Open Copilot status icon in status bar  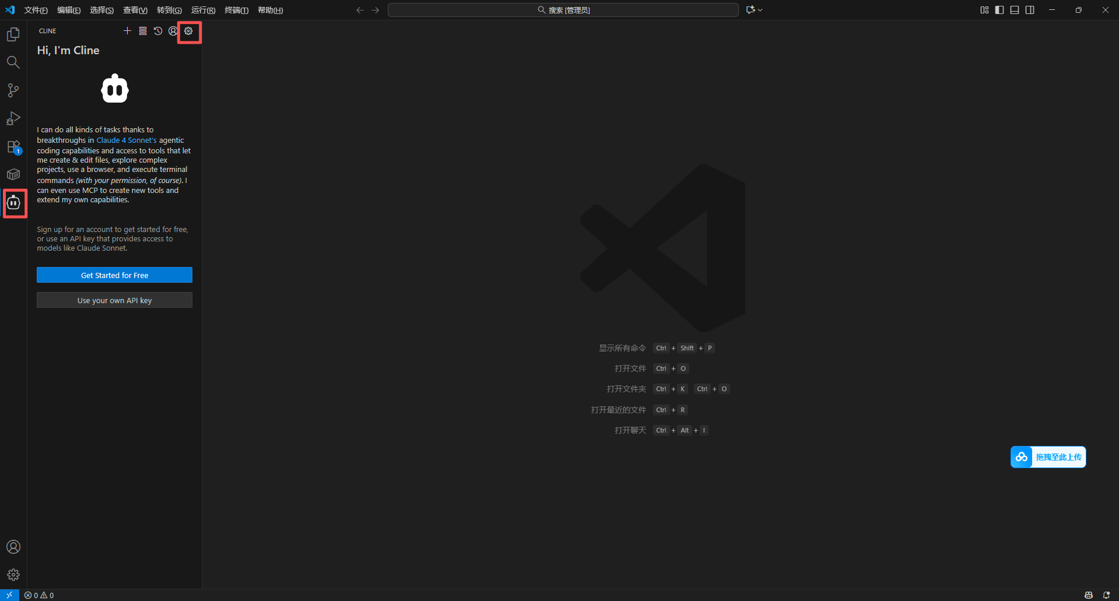1089,595
